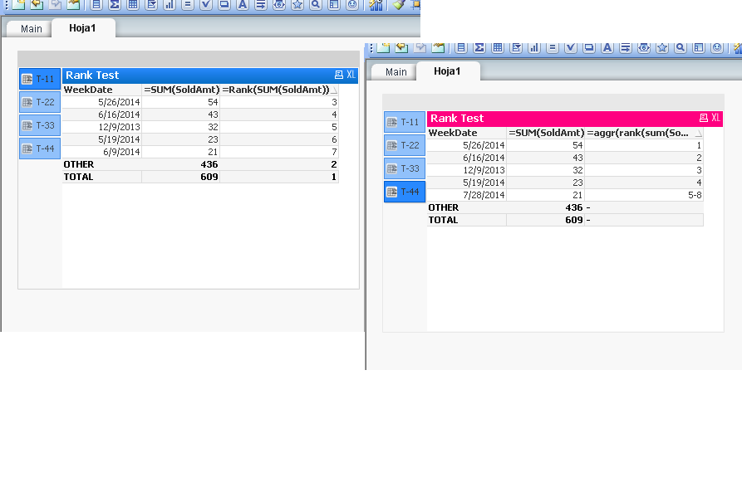The height and width of the screenshot is (487, 742).
Task: Click Sheet Properties icon in left window toolbar
Action: click(73, 5)
